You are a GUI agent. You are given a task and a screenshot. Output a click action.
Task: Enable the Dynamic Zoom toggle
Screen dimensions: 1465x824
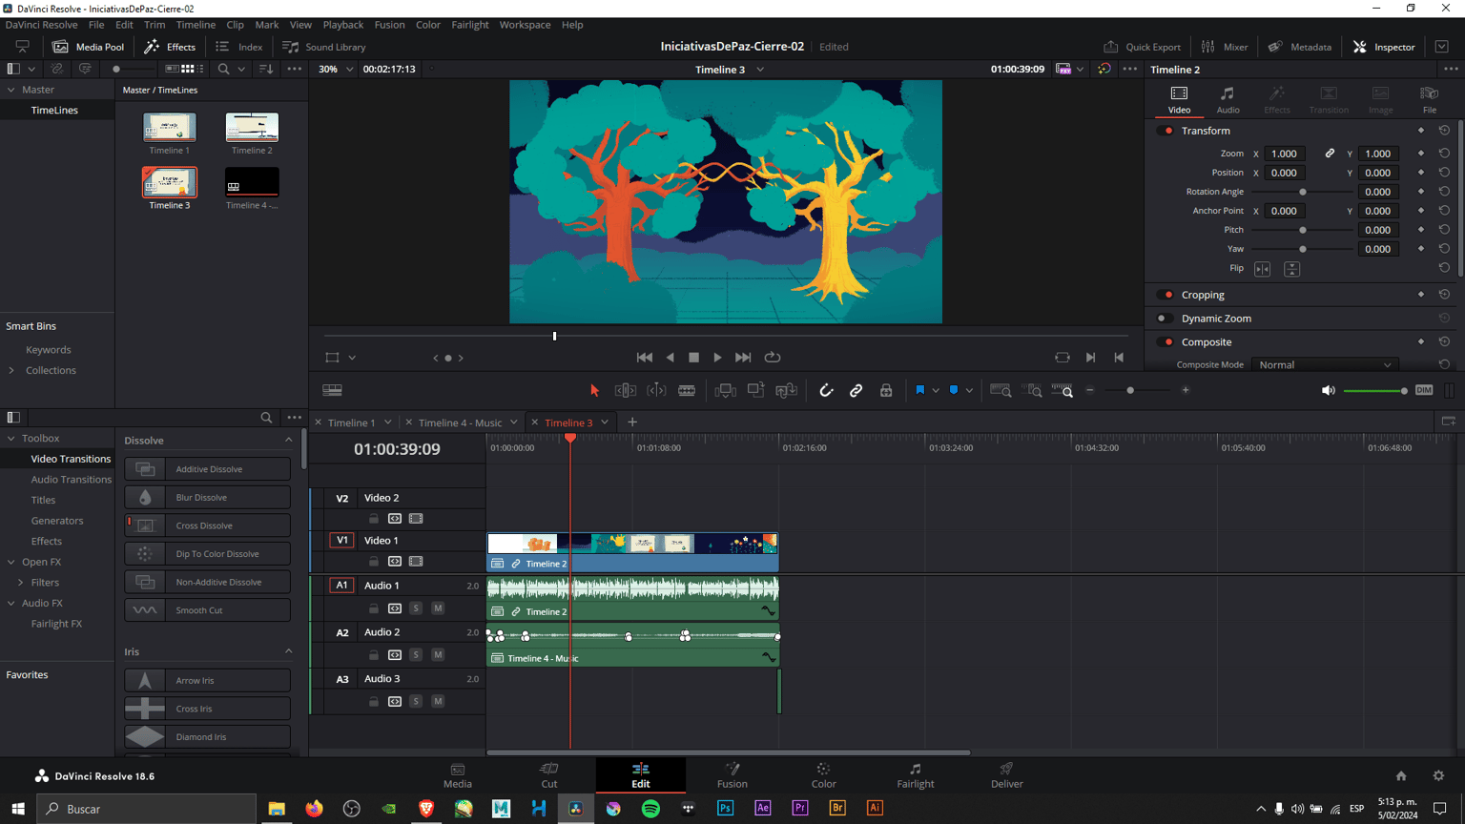coord(1166,319)
